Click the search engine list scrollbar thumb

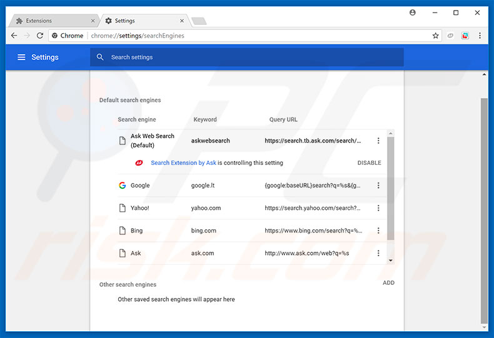(x=391, y=188)
